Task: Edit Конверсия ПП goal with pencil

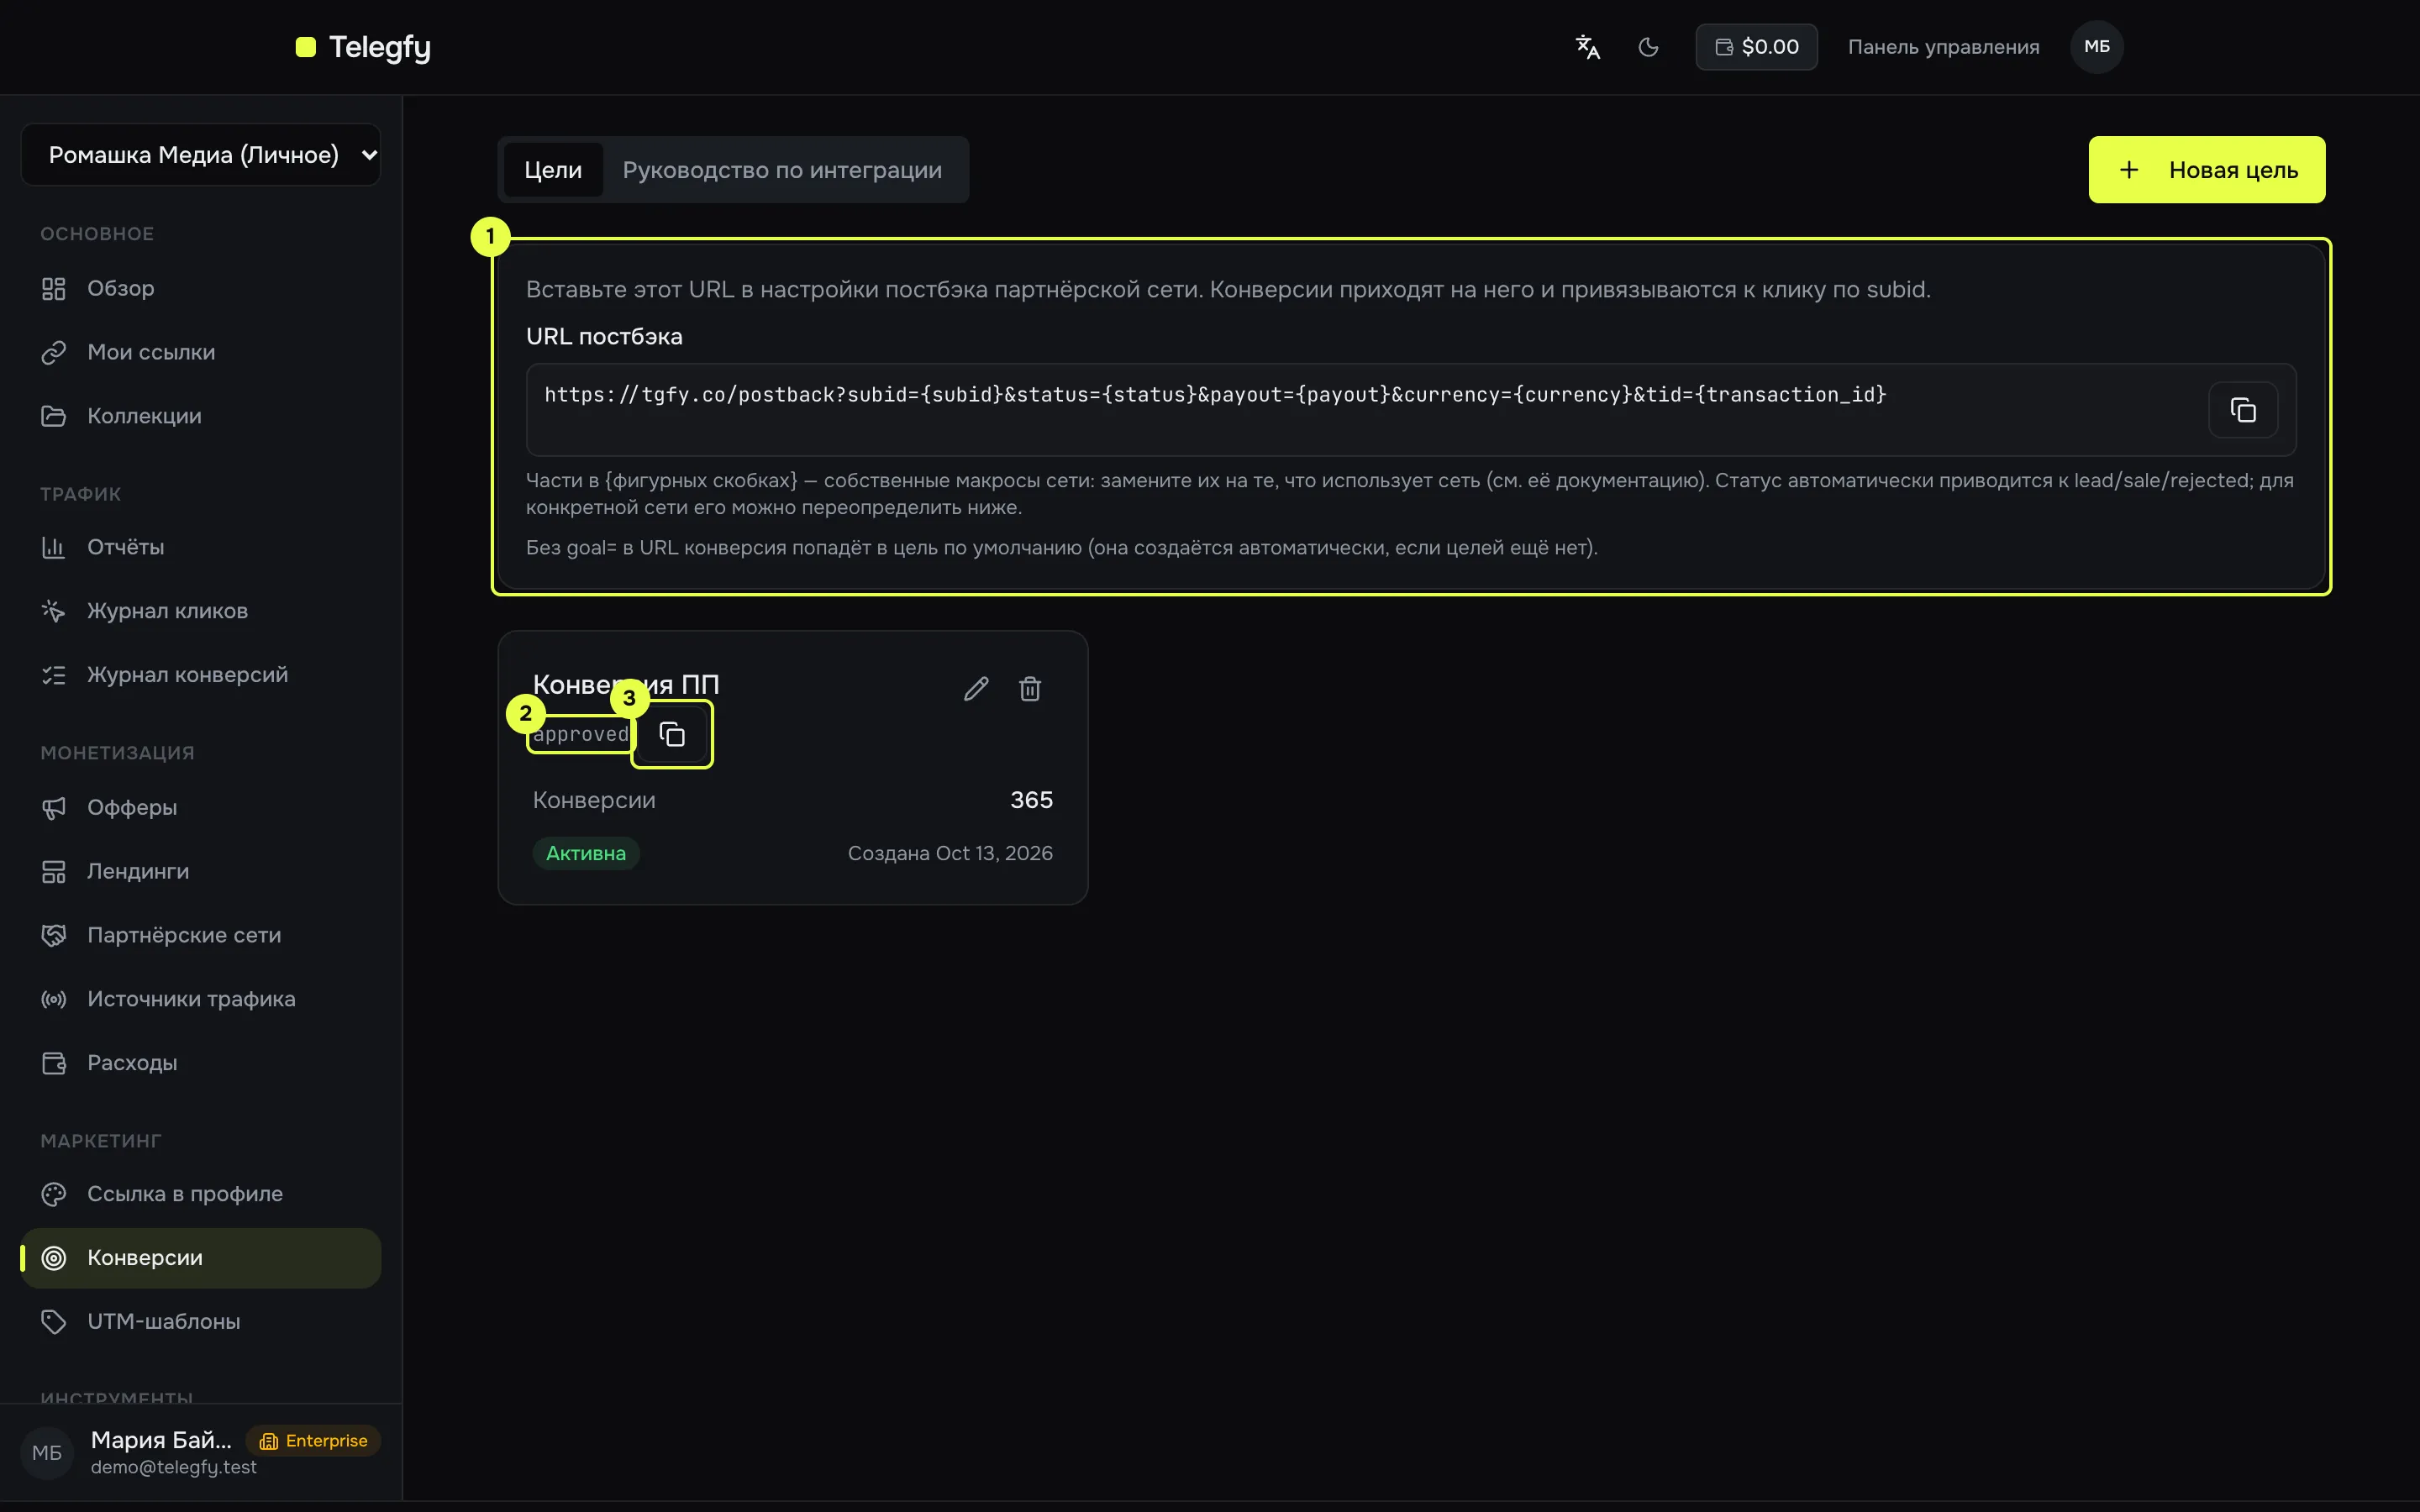Action: click(976, 689)
